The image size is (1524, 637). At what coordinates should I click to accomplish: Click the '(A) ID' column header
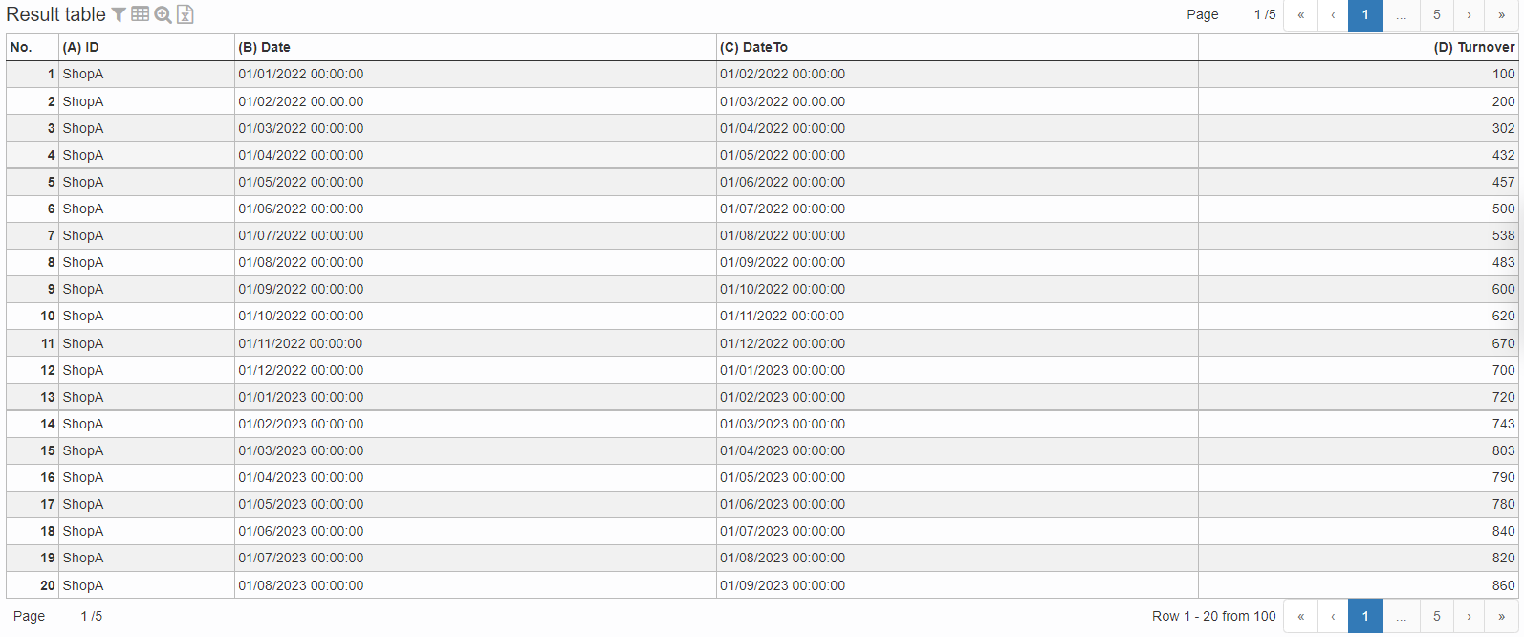point(146,47)
